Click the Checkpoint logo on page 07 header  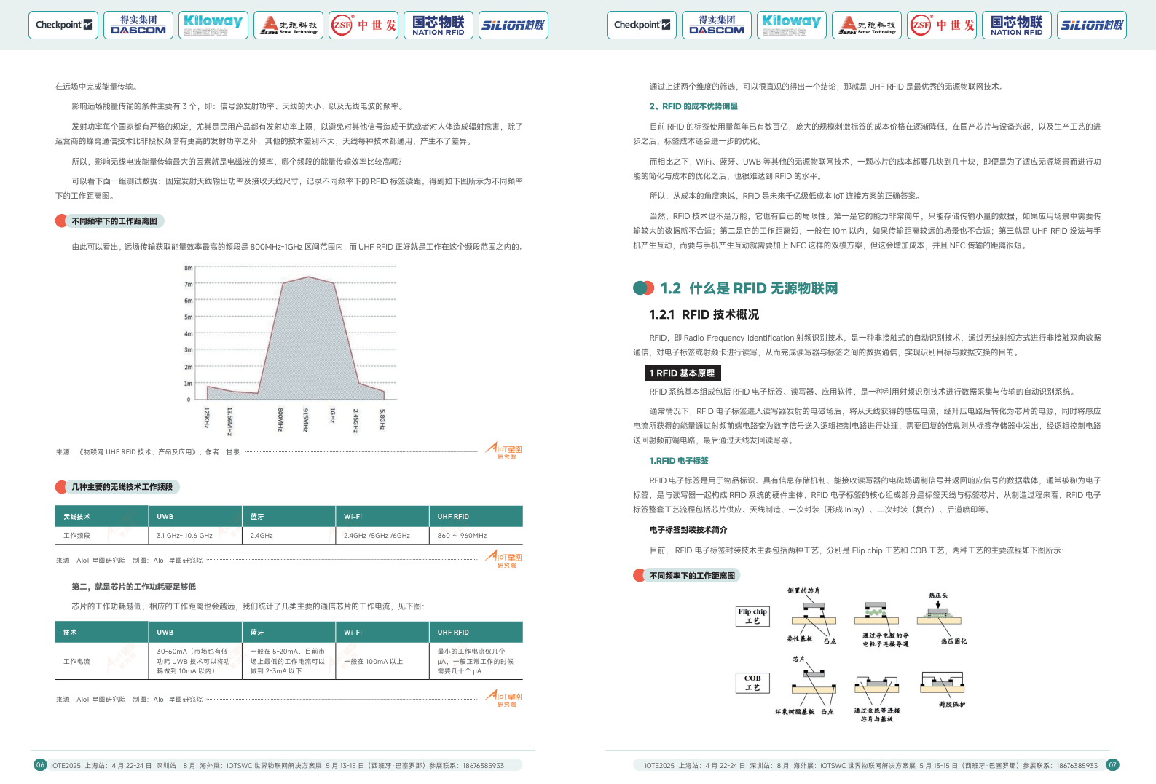tap(642, 25)
